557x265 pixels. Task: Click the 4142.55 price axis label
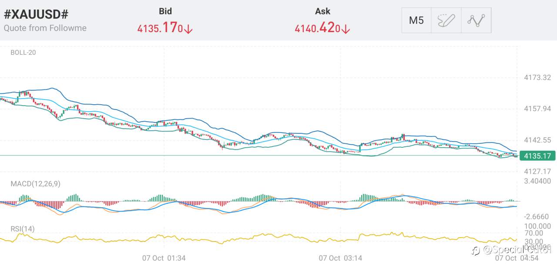tap(537, 140)
